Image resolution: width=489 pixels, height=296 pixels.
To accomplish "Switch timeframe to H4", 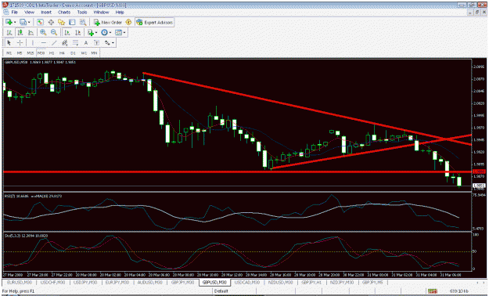I will coord(62,53).
